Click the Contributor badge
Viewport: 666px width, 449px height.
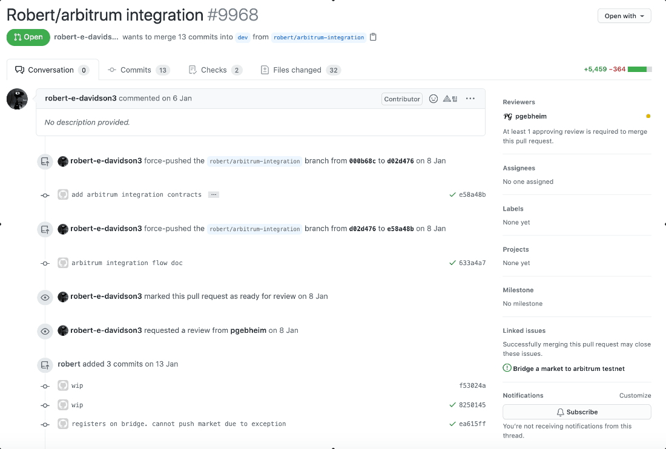pos(402,99)
